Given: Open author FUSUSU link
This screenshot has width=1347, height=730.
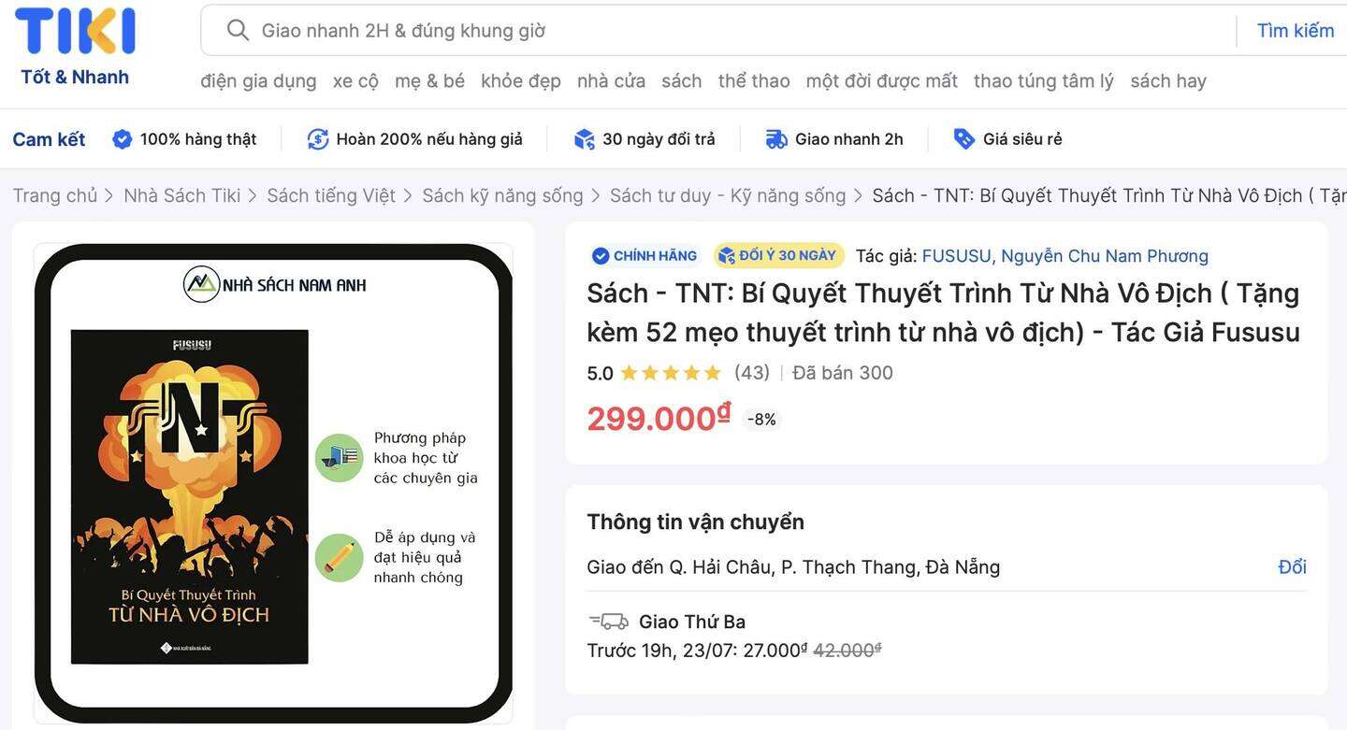Looking at the screenshot, I should pyautogui.click(x=956, y=255).
